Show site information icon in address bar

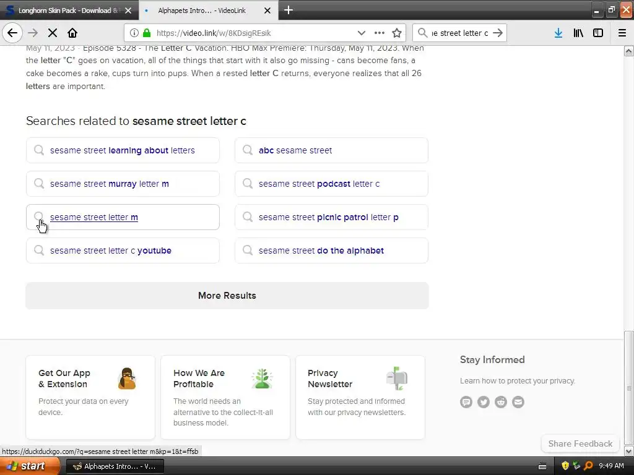coord(134,33)
